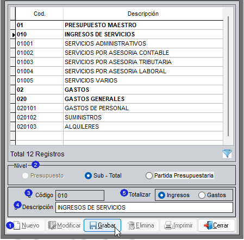Click the table's vertical scrollbar
244x240 pixels.
pyautogui.click(x=228, y=76)
